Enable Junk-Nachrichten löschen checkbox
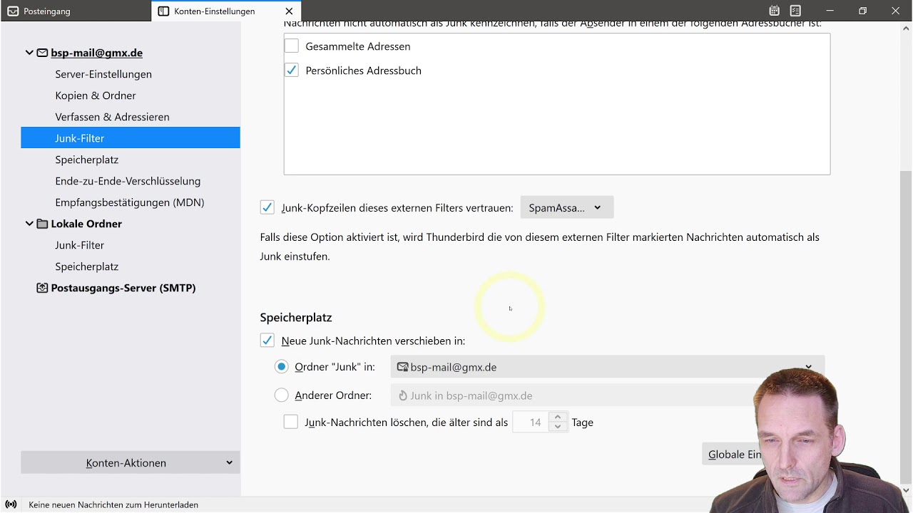 (291, 423)
